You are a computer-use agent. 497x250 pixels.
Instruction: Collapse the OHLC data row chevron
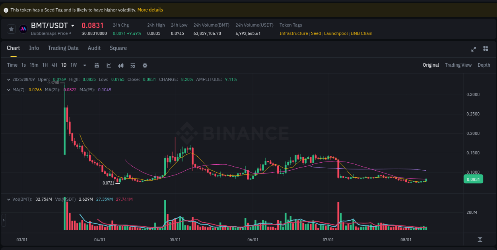coord(8,79)
